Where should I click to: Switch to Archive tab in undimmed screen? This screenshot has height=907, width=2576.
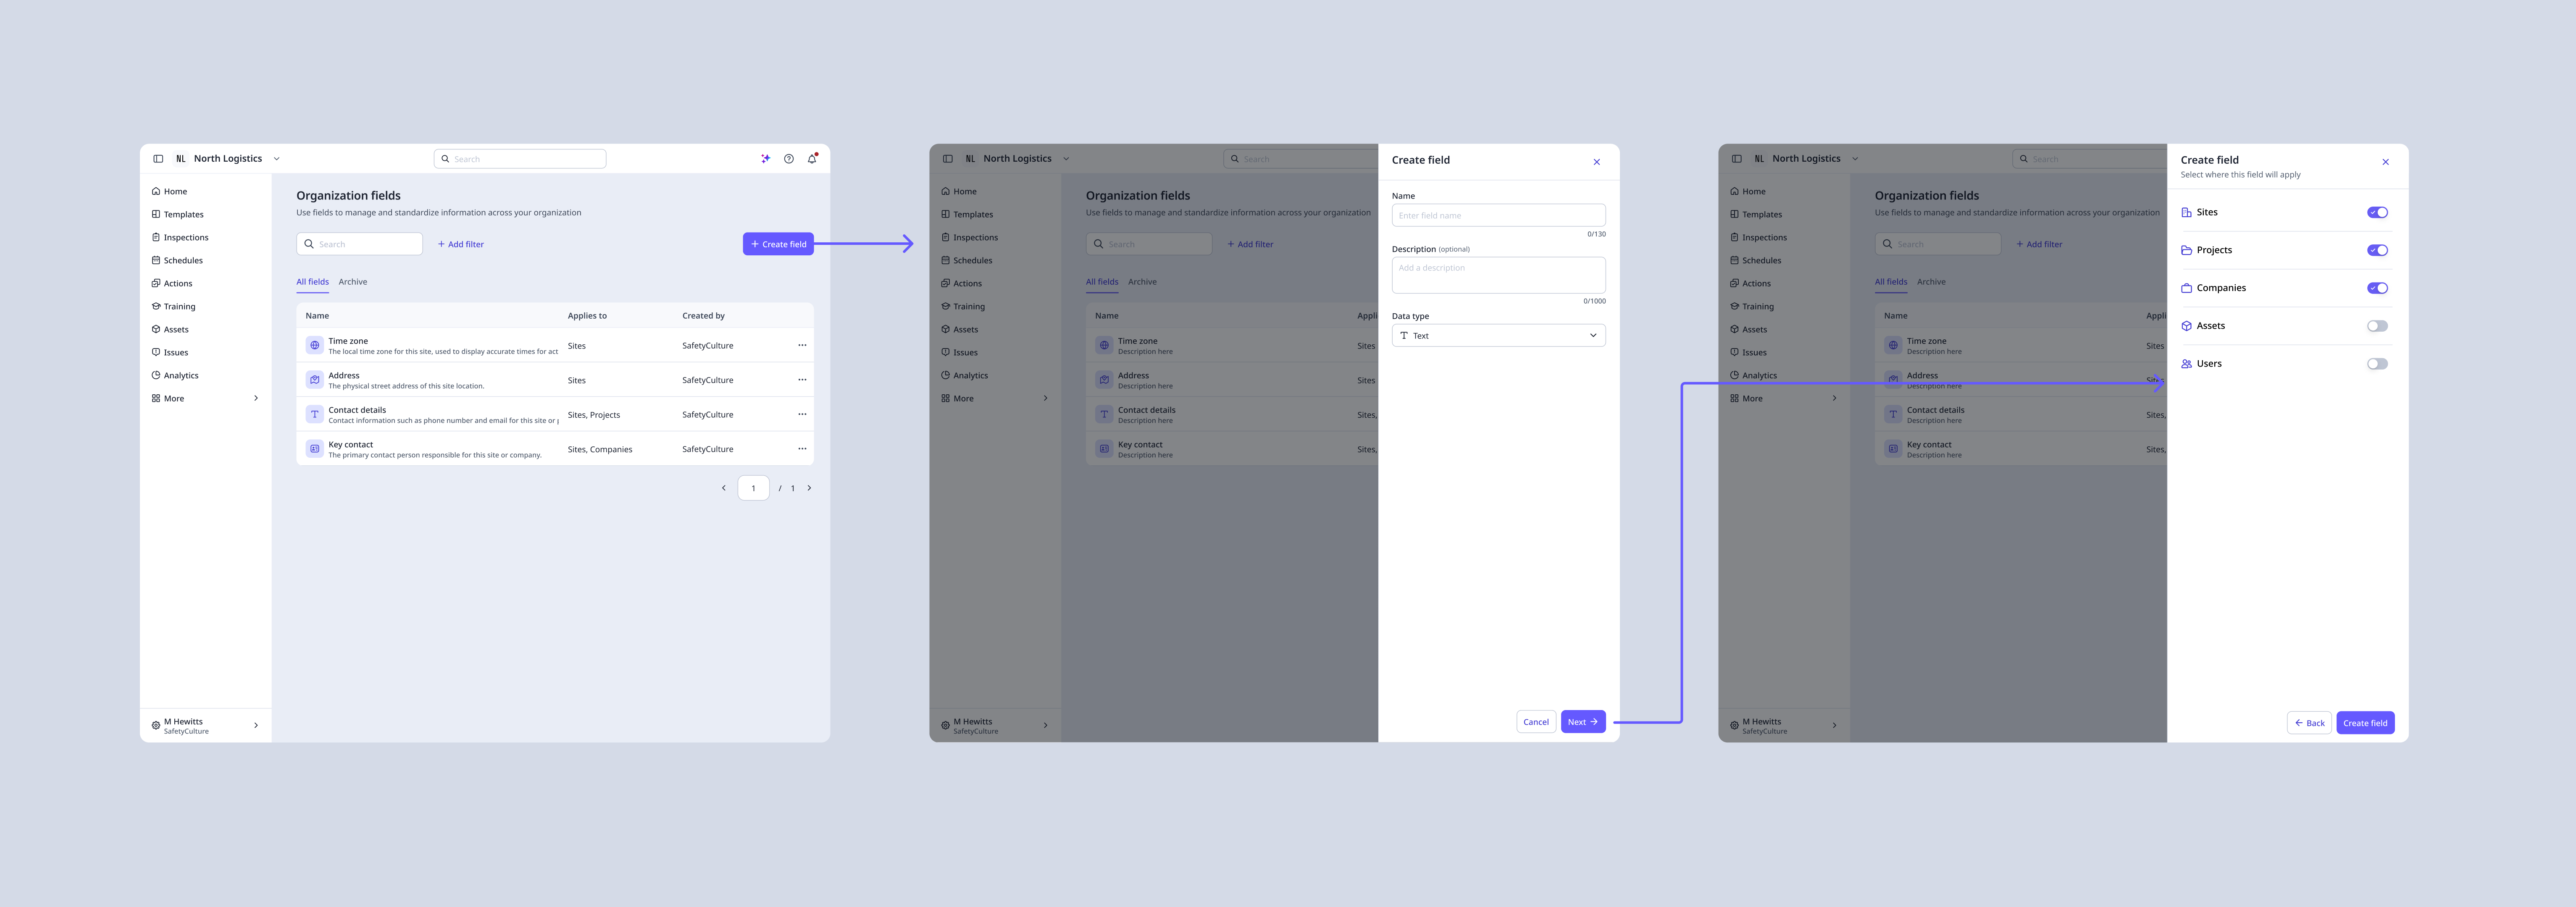tap(353, 282)
